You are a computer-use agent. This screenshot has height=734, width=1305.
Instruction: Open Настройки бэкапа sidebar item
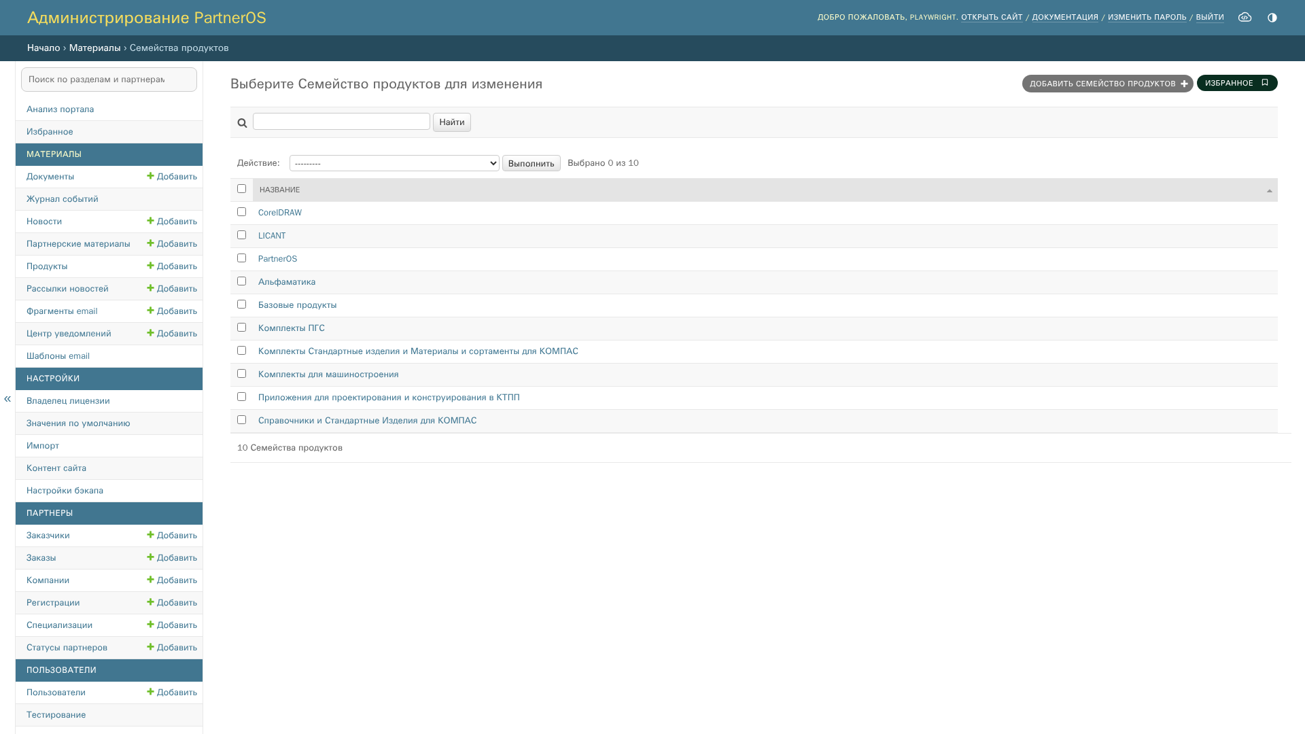click(x=65, y=490)
